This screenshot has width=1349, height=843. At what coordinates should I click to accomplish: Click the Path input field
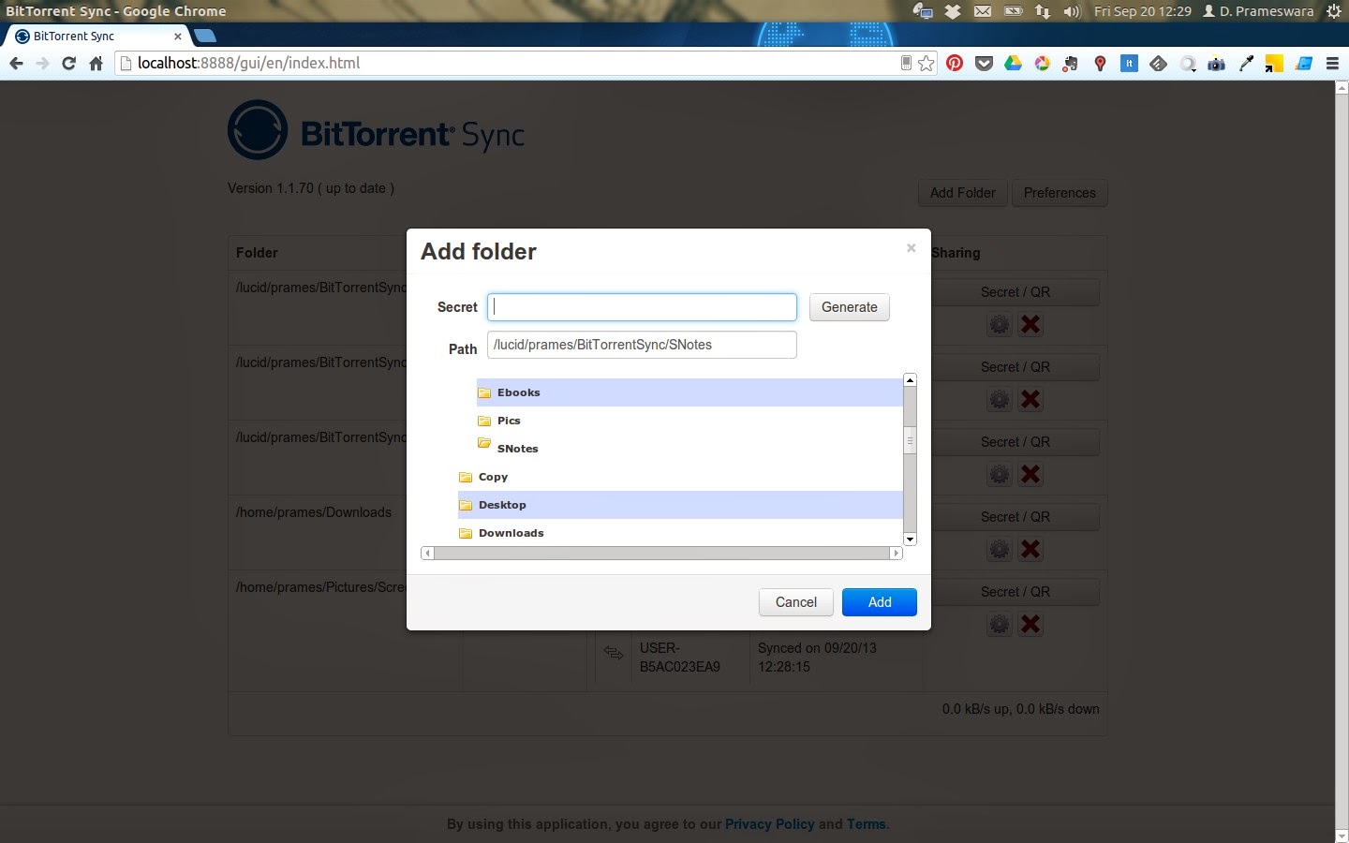coord(642,345)
